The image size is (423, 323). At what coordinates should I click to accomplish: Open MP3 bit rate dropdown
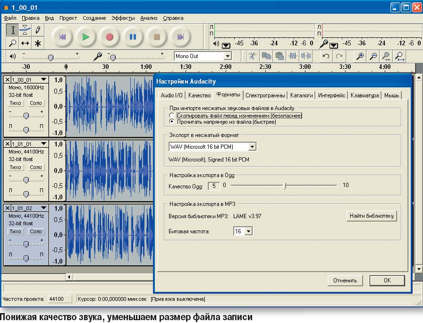pyautogui.click(x=248, y=231)
